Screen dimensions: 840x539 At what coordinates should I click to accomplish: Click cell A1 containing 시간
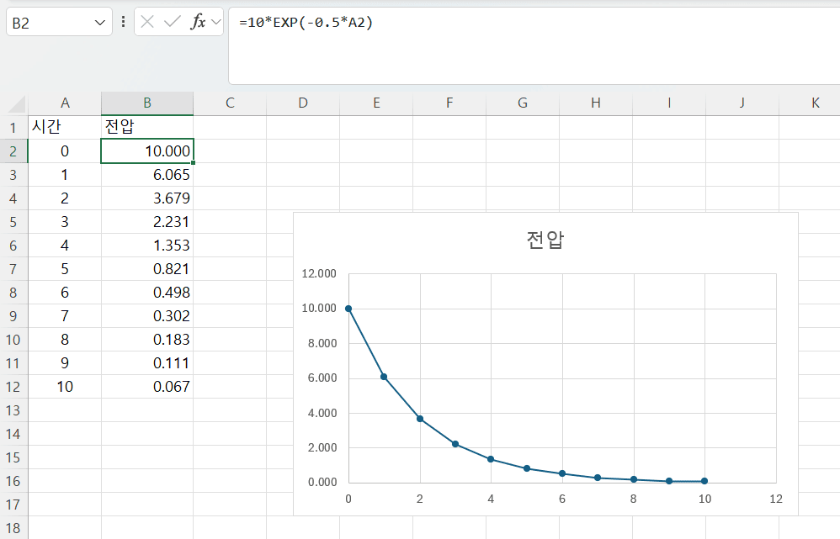[x=65, y=127]
